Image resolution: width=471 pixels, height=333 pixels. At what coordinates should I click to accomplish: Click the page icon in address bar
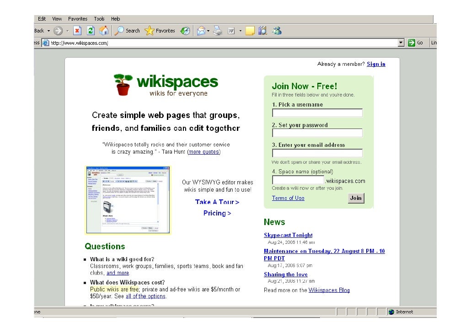tap(46, 43)
